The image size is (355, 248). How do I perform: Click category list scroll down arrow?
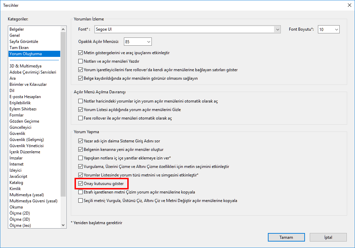click(63, 225)
